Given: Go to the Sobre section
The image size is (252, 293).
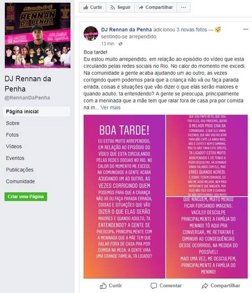Looking at the screenshot, I should coord(13,123).
